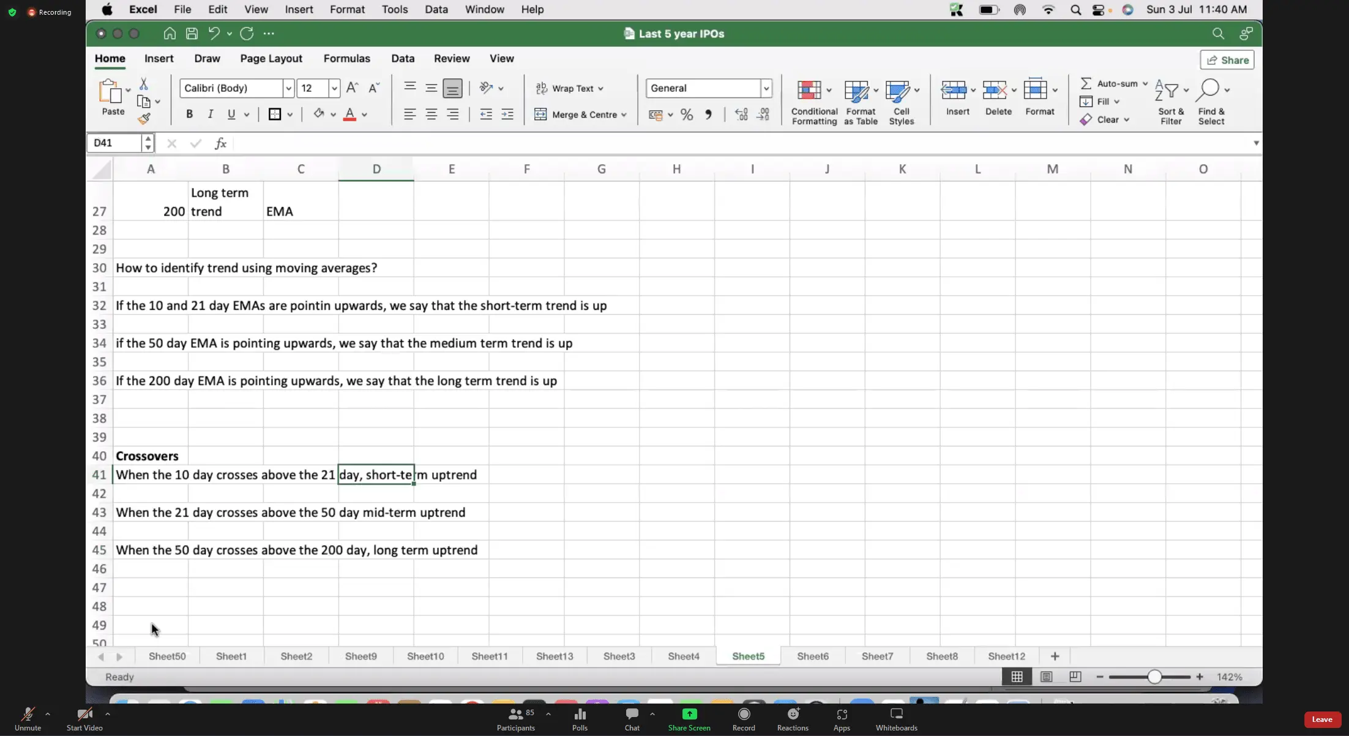The image size is (1349, 736).
Task: Click the Insert Function fx icon
Action: point(220,143)
